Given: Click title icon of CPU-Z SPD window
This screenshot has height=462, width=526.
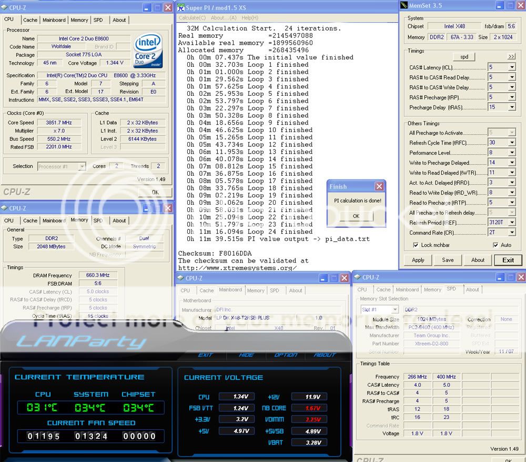Looking at the screenshot, I should (357, 277).
